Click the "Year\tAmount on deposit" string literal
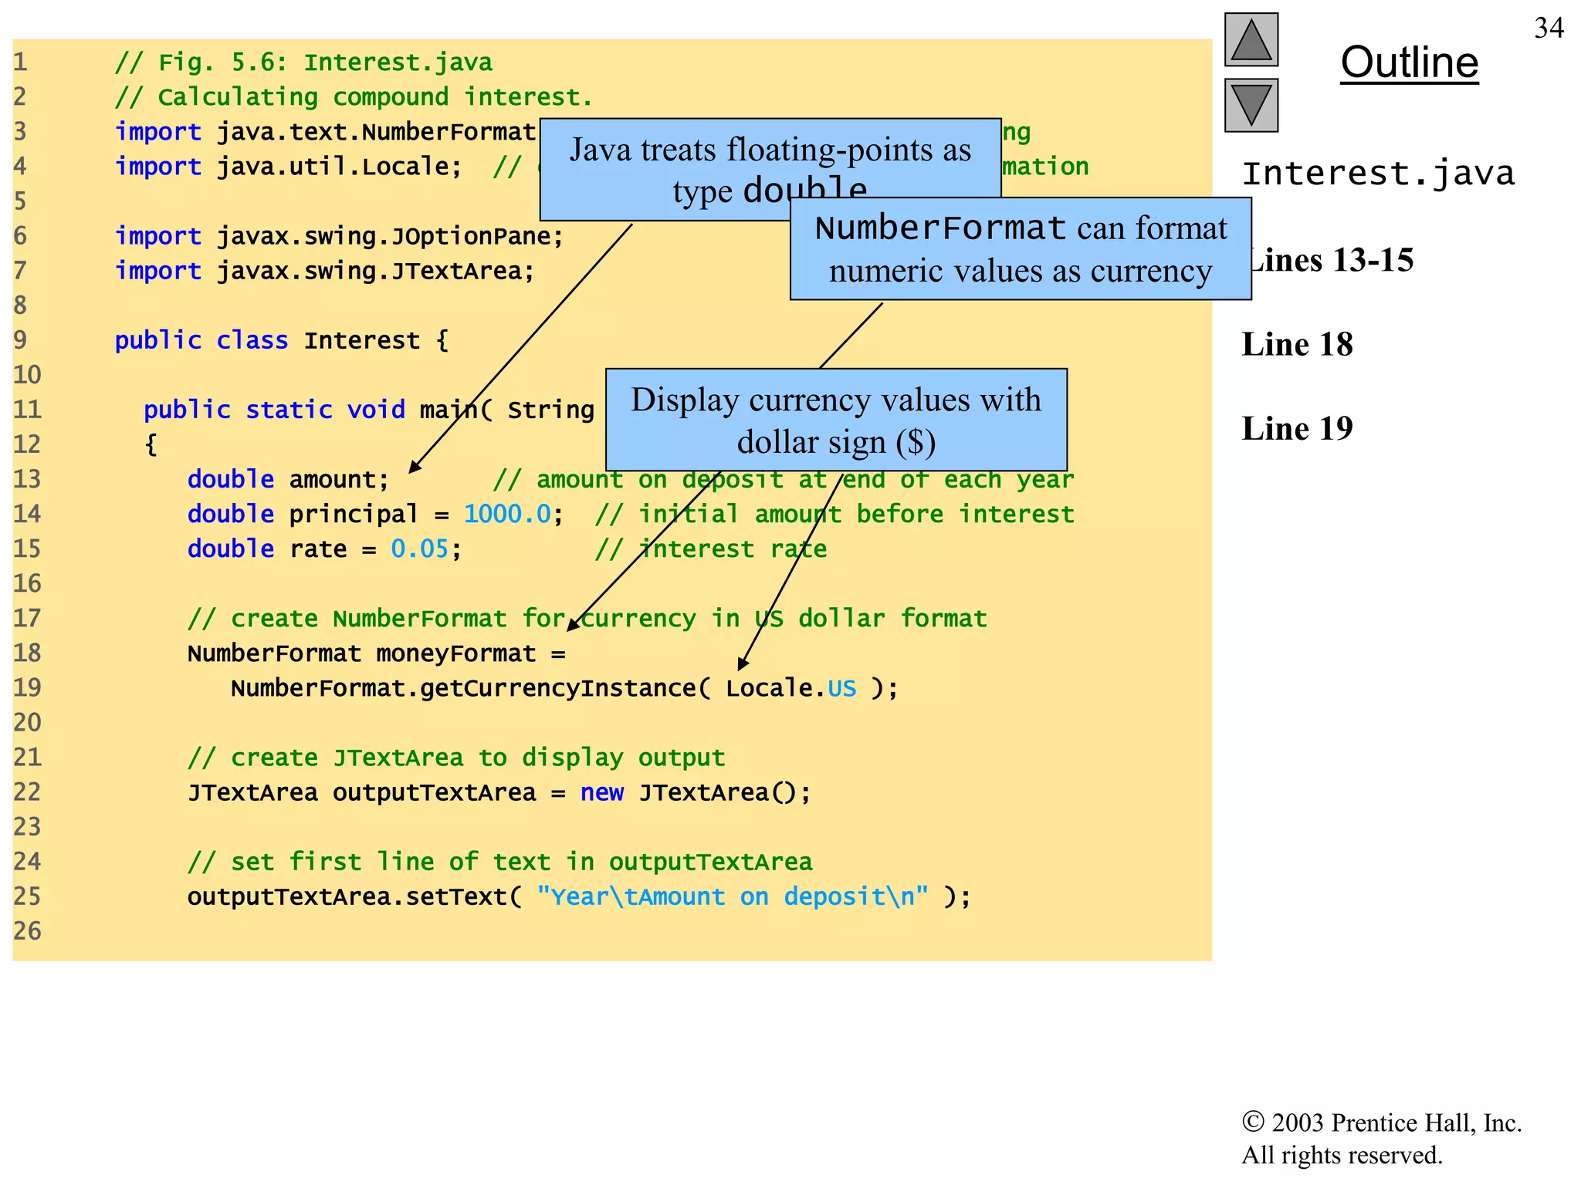Image resolution: width=1581 pixels, height=1185 pixels. click(732, 896)
